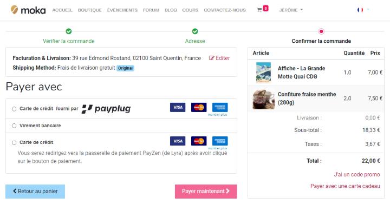Click the green check on Vérifier la commande
This screenshot has width=390, height=204.
69,31
